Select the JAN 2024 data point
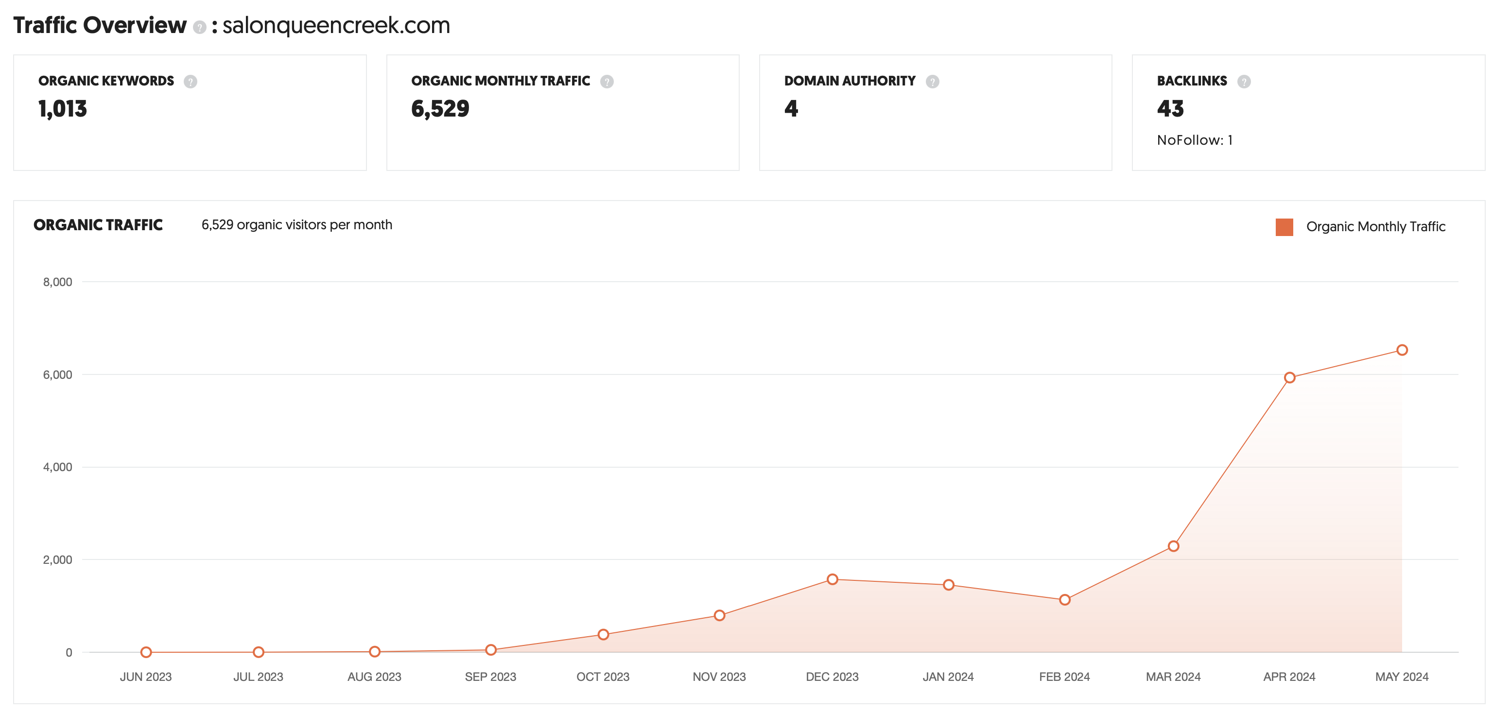This screenshot has width=1493, height=711. pos(948,585)
